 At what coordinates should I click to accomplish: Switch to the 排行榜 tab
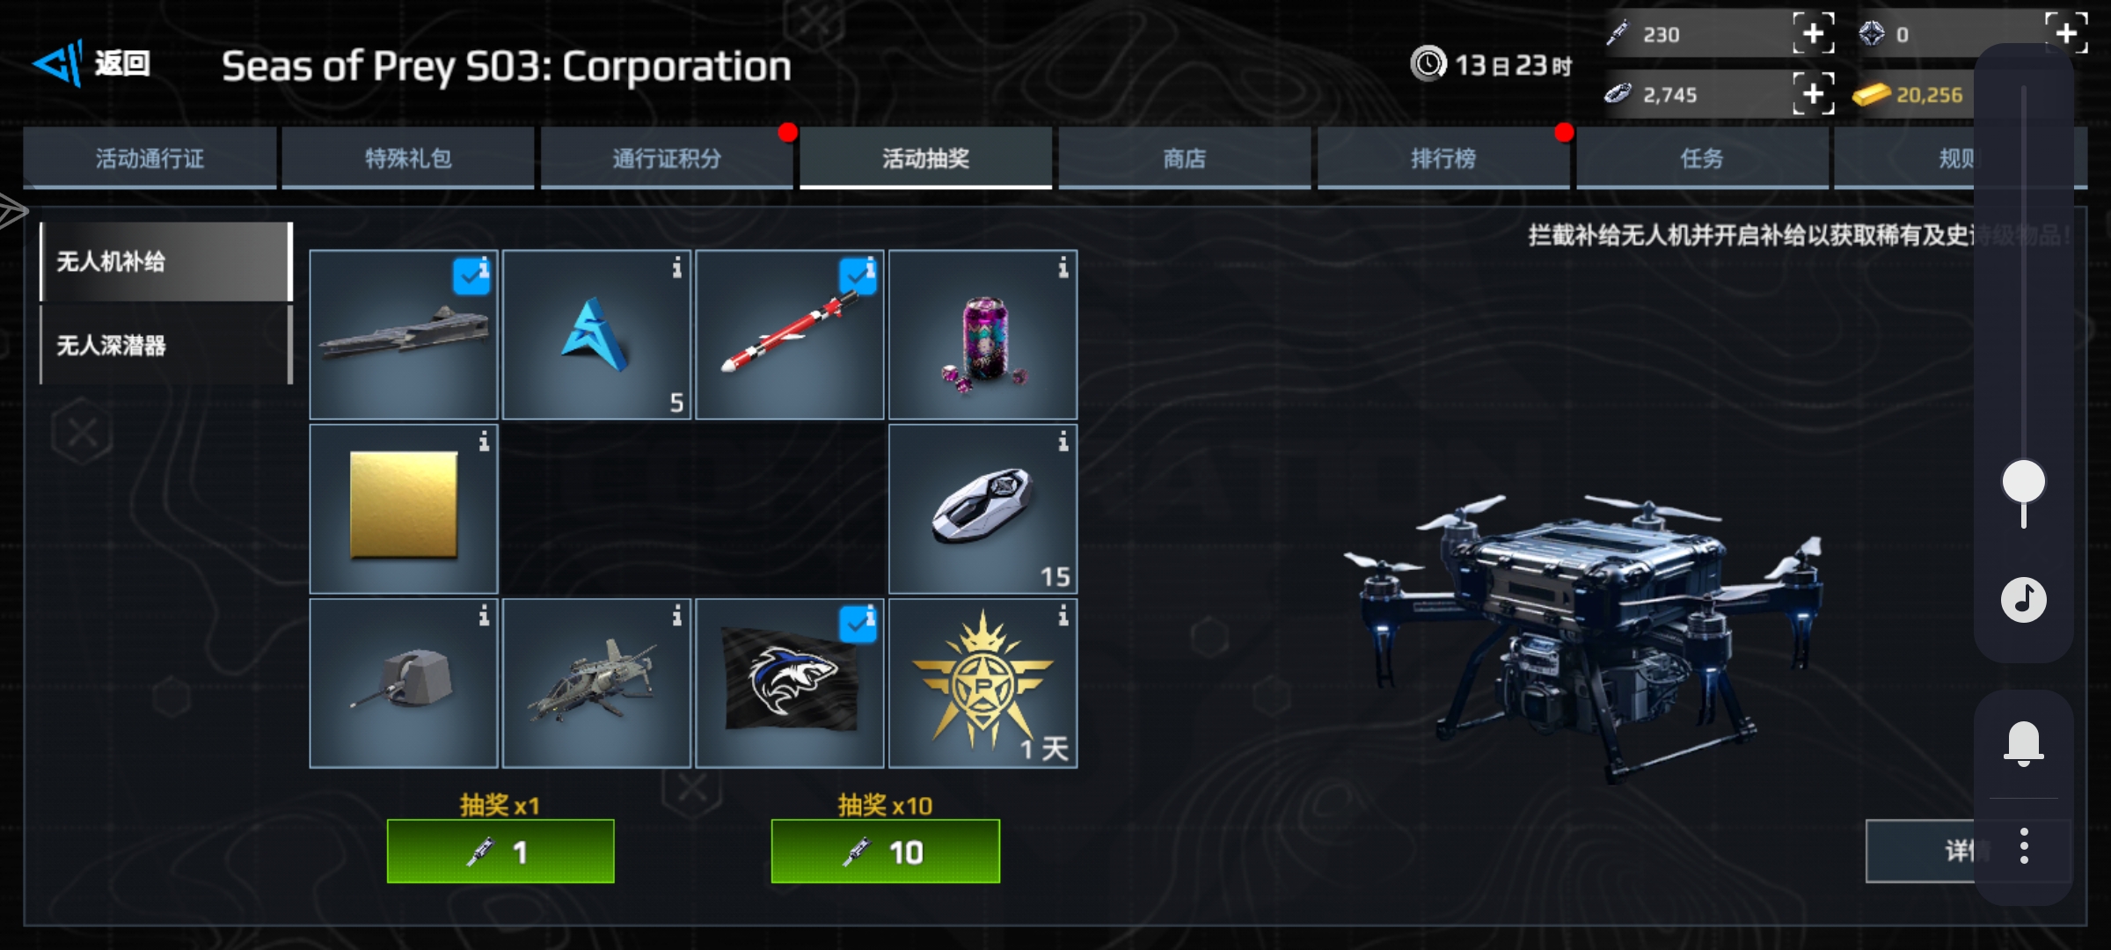point(1443,158)
